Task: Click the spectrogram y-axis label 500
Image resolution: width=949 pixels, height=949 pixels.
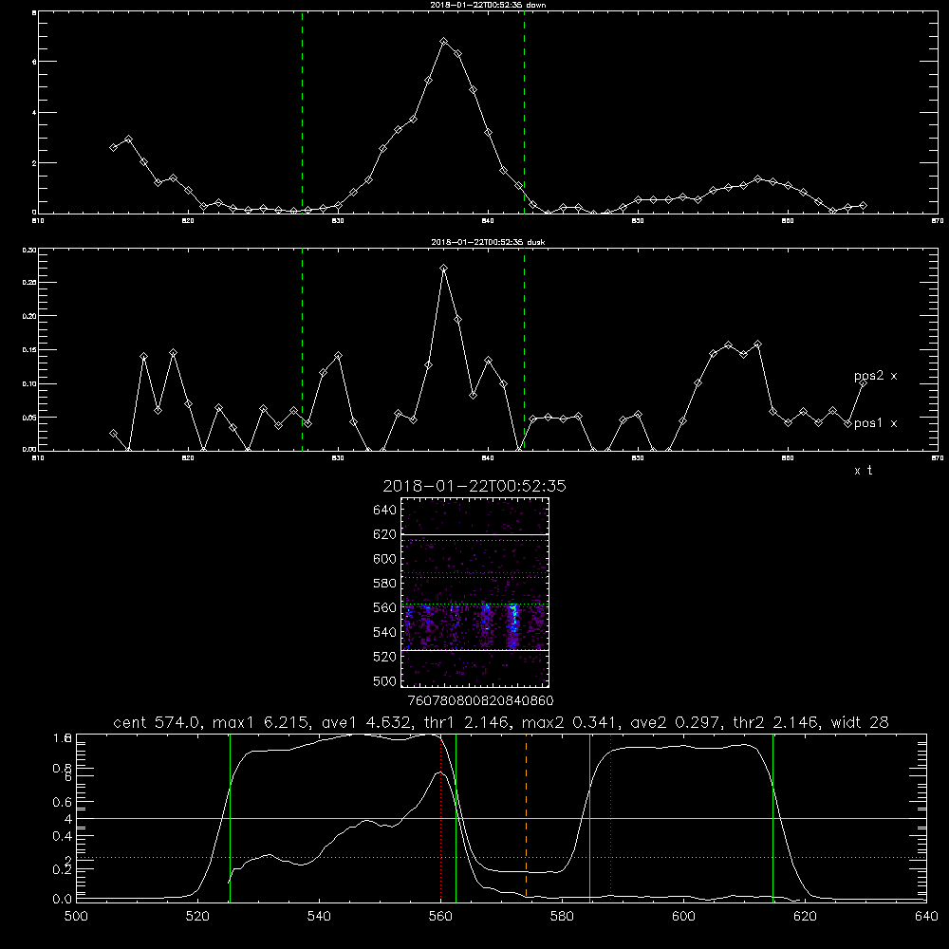Action: tap(385, 681)
